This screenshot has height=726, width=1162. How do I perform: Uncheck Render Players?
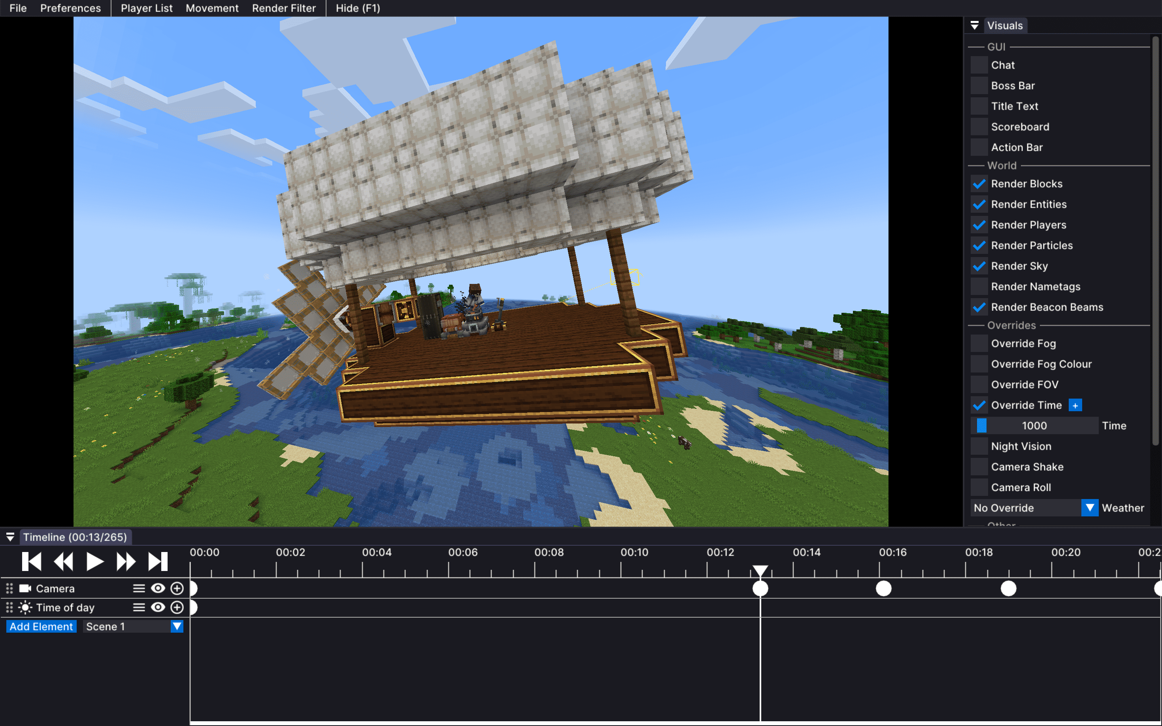pos(979,225)
